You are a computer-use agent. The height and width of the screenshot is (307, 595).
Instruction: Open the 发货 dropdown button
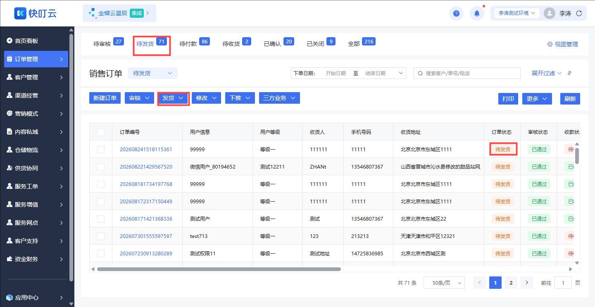point(173,98)
